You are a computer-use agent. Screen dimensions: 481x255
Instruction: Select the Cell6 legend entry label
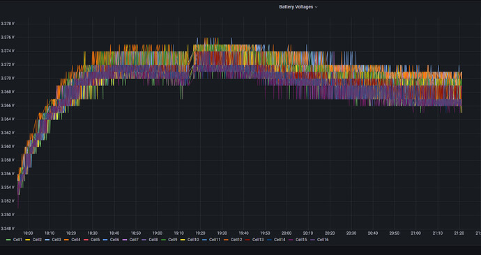coord(114,240)
